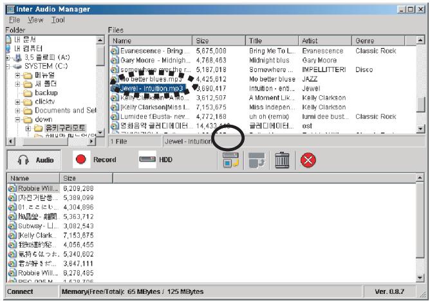Click device list scroll down arrow
The height and width of the screenshot is (301, 430).
click(x=420, y=278)
